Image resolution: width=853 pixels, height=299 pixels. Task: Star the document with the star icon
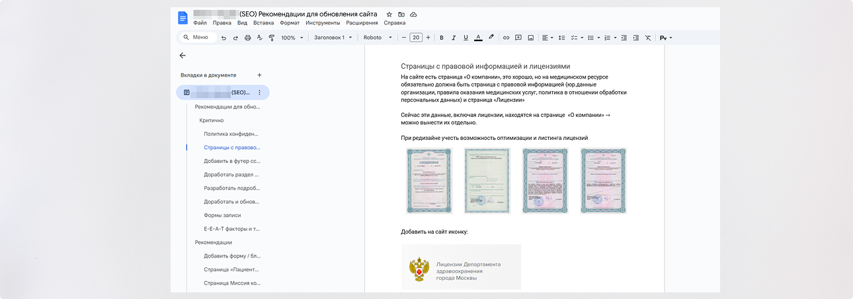tap(389, 15)
